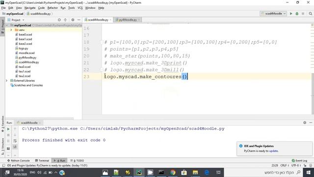314x177 pixels.
Task: Open the Refactor menu
Action: (x=52, y=8)
